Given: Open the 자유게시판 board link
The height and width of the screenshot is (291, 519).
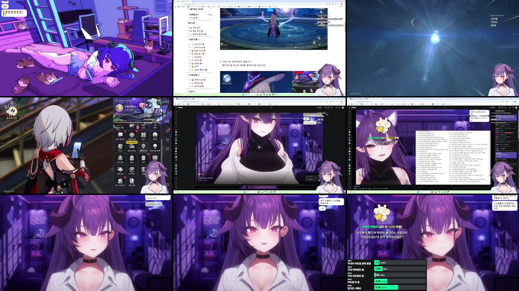Looking at the screenshot, I should (x=199, y=47).
